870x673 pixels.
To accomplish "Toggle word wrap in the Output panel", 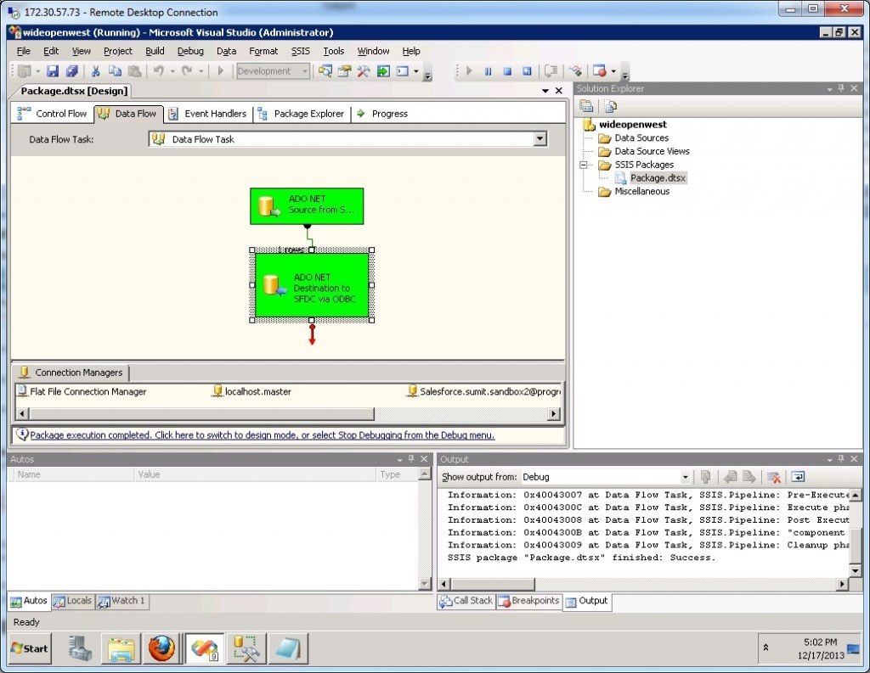I will 798,477.
